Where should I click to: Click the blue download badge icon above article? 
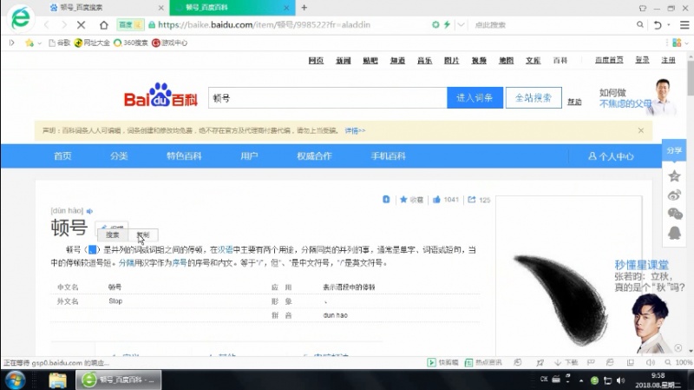pyautogui.click(x=386, y=200)
